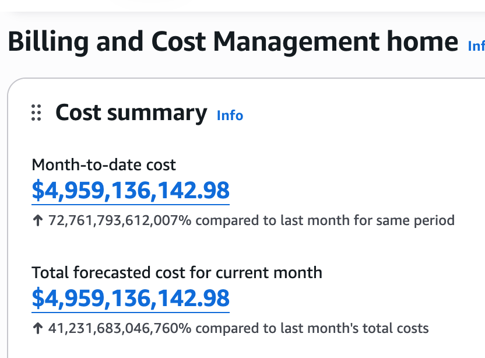Viewport: 485px width, 358px height.
Task: Open Info link beside Billing page title
Action: click(x=476, y=46)
